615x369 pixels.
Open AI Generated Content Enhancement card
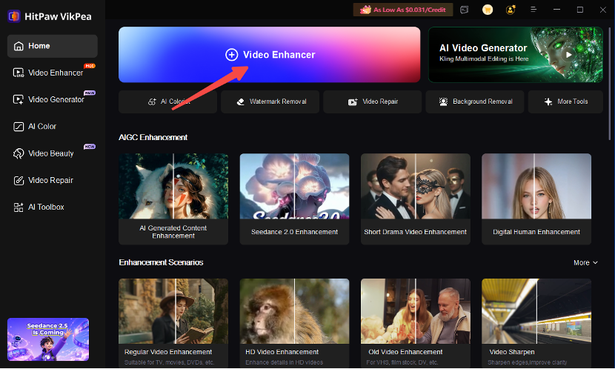coord(173,199)
